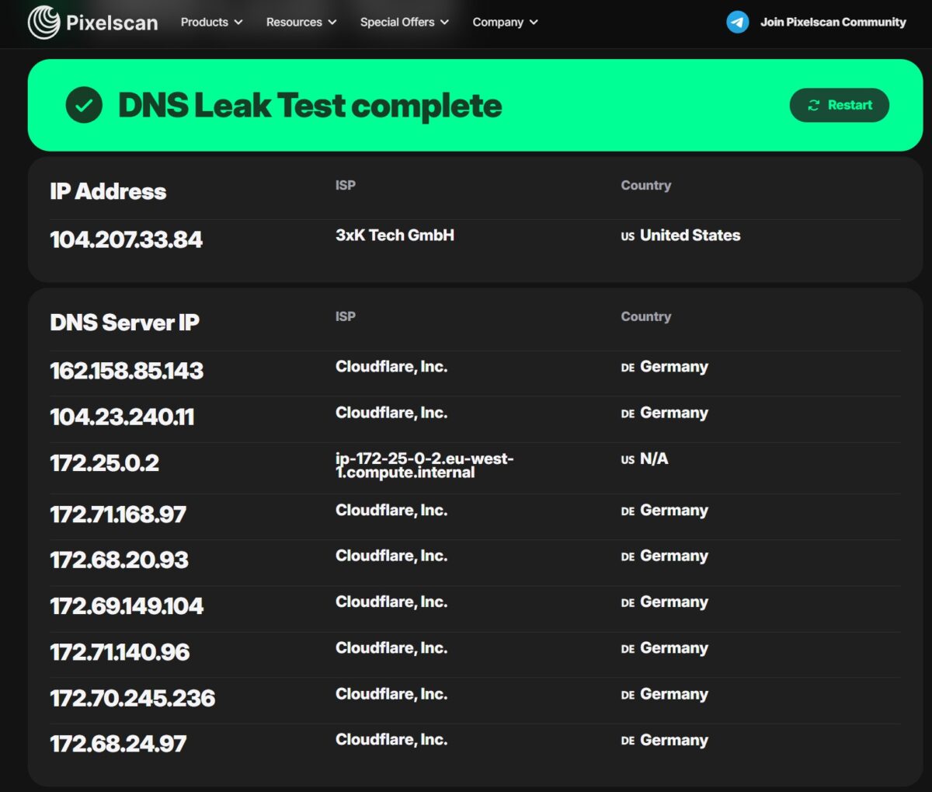932x792 pixels.
Task: Open the Products dropdown menu
Action: (x=211, y=22)
